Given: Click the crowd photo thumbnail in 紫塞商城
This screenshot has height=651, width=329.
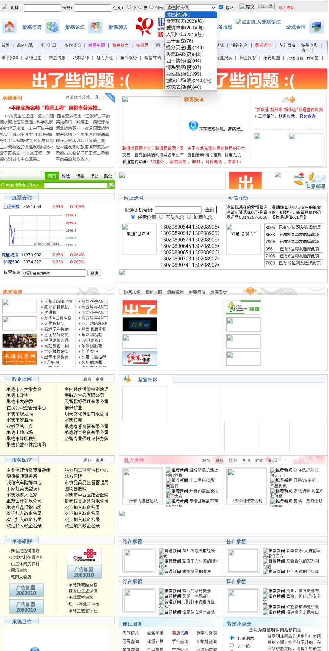Looking at the screenshot, I should (20, 340).
